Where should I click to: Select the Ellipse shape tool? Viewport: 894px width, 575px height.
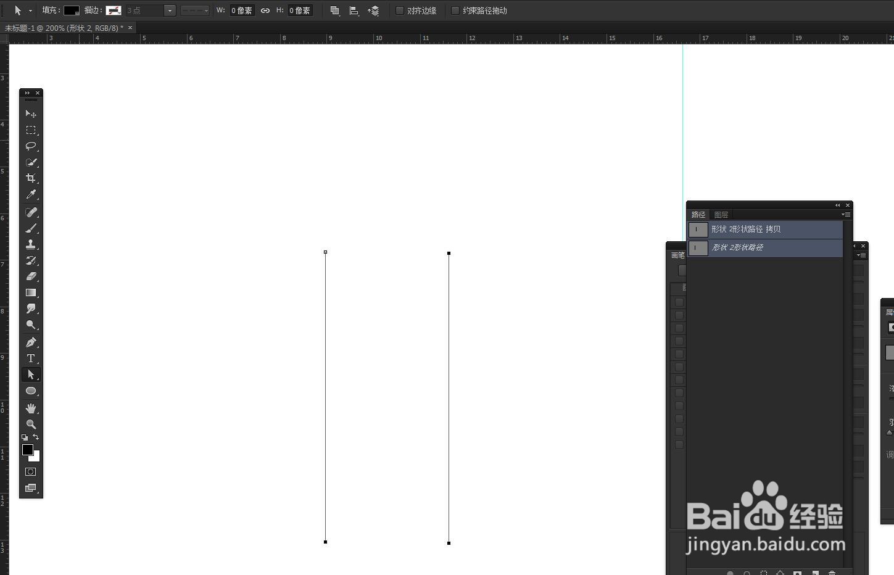(31, 391)
